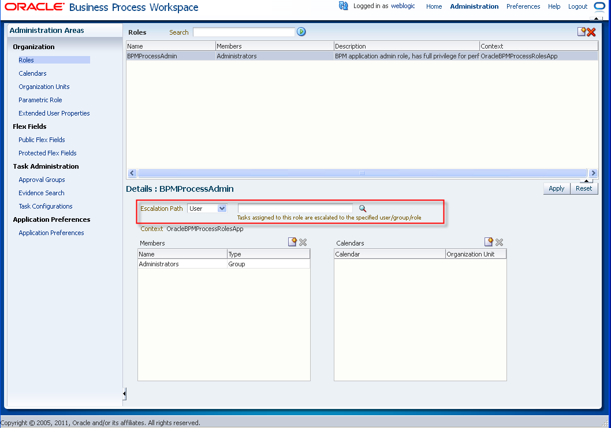This screenshot has width=611, height=428.
Task: Collapse the Administration Areas side panel
Action: click(124, 394)
